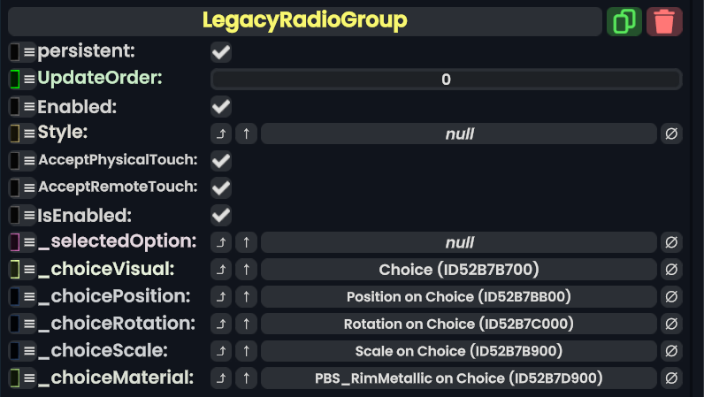Open the hamburger menu beside Enabled
The height and width of the screenshot is (397, 704).
(x=29, y=107)
